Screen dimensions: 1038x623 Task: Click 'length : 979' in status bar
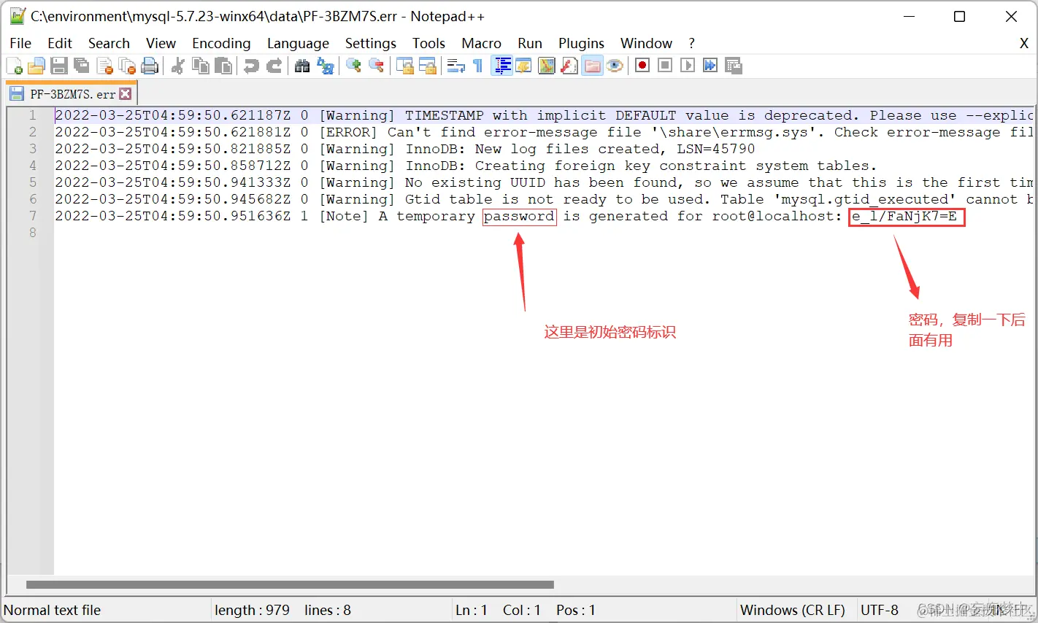click(252, 610)
